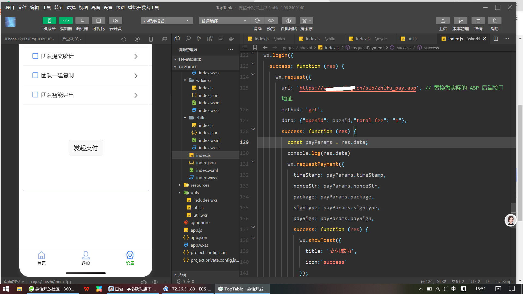Compile the mini program with refresh icon
Image resolution: width=523 pixels, height=294 pixels.
click(x=257, y=21)
